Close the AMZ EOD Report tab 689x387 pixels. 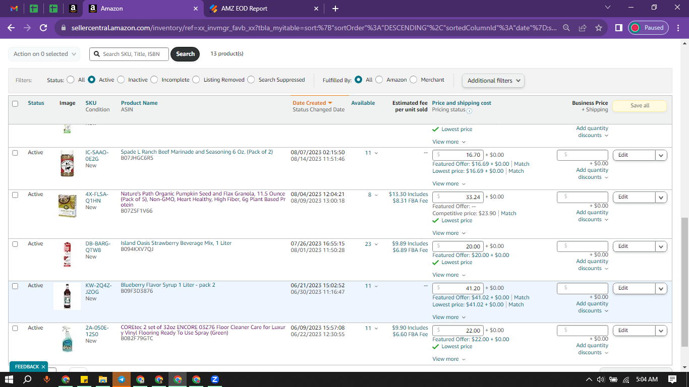(316, 9)
